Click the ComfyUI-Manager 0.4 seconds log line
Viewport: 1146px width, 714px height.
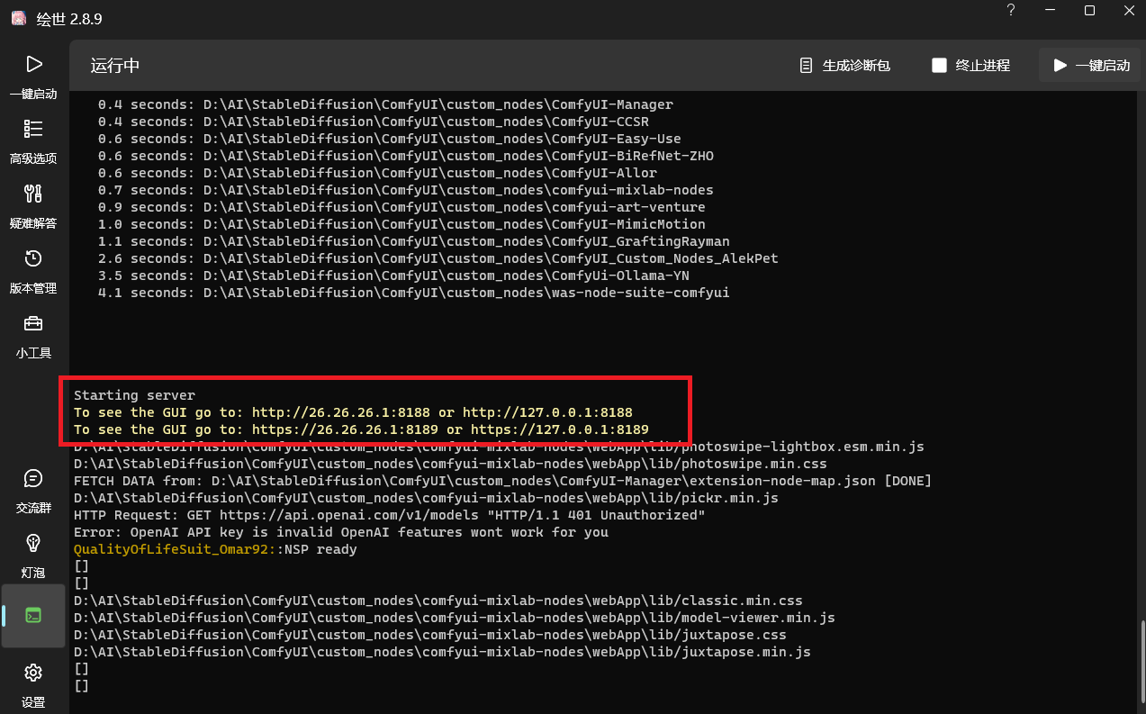point(385,104)
